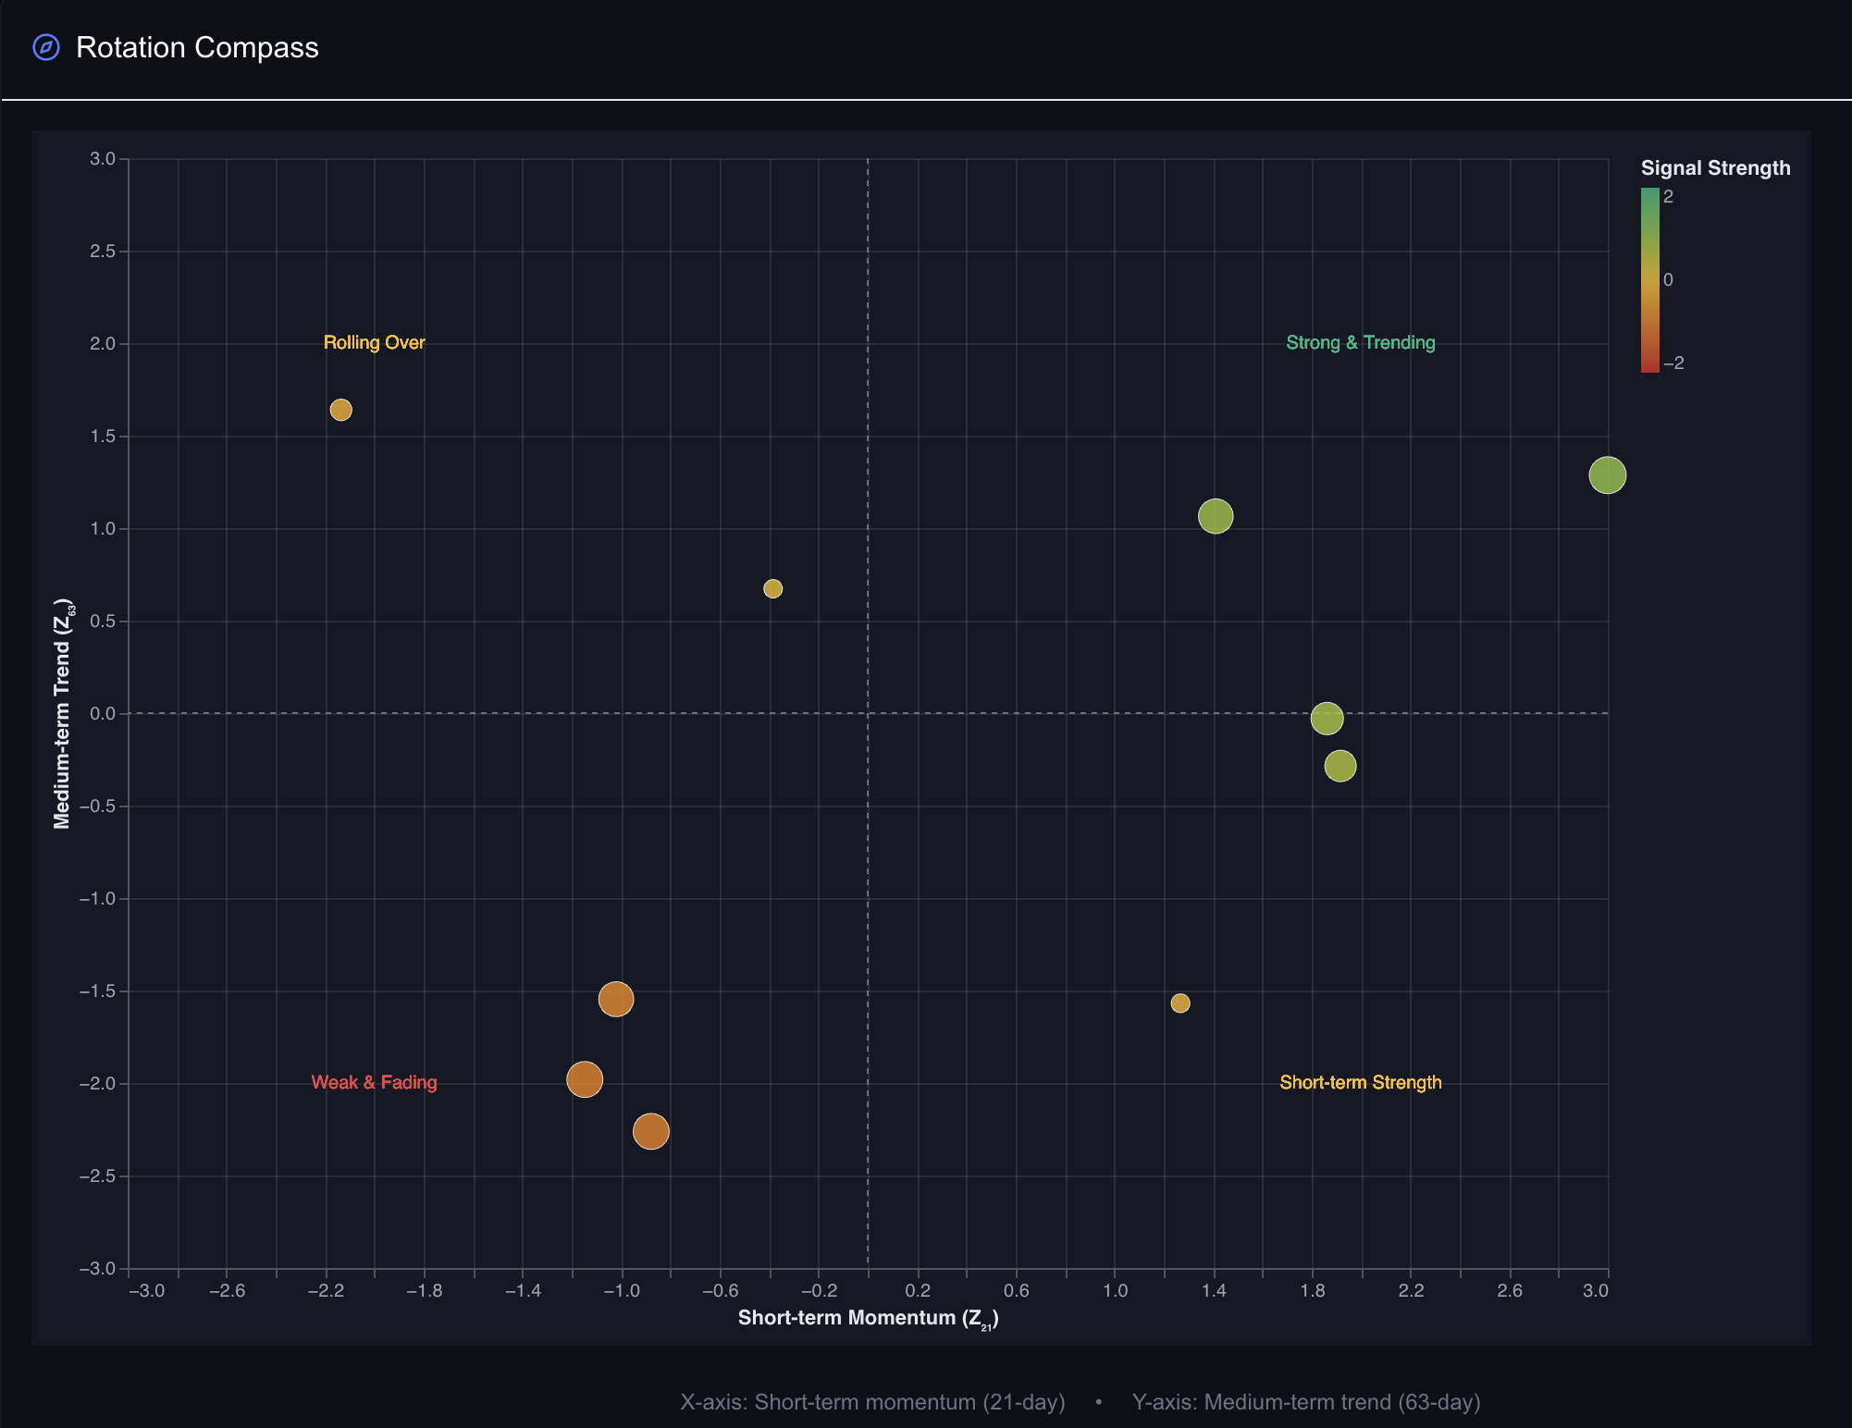Click the lowest orange bubble near -2.25 trend

click(x=651, y=1131)
